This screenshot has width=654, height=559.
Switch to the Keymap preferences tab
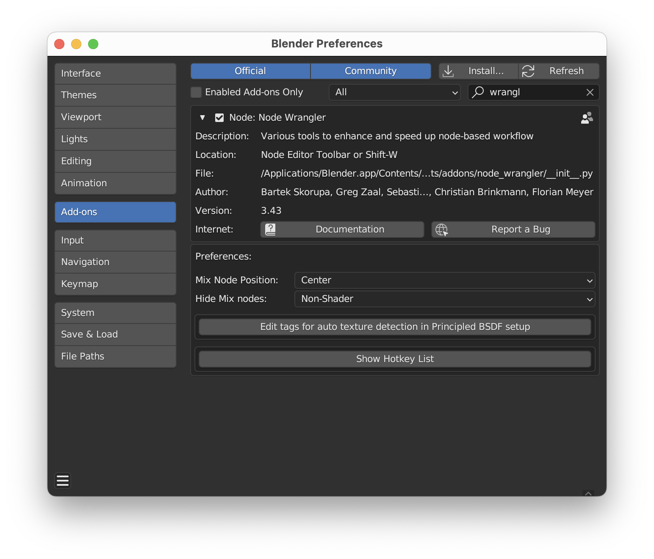coord(115,284)
